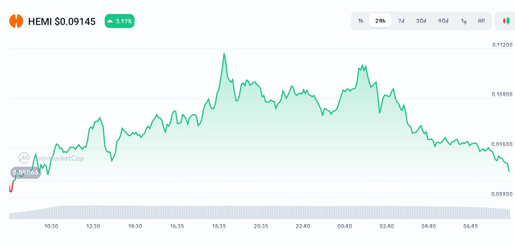
Task: Select the 1y time range
Action: pyautogui.click(x=464, y=21)
